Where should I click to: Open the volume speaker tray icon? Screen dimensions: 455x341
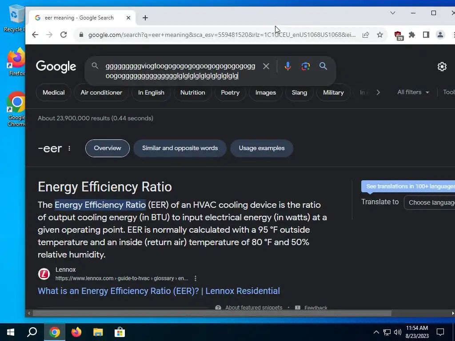[x=398, y=332]
